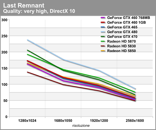Click the '100' y-axis value
The width and height of the screenshot is (156, 130).
[4, 84]
